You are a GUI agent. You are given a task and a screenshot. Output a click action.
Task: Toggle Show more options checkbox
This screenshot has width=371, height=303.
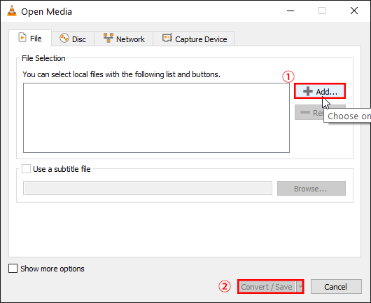(x=13, y=269)
